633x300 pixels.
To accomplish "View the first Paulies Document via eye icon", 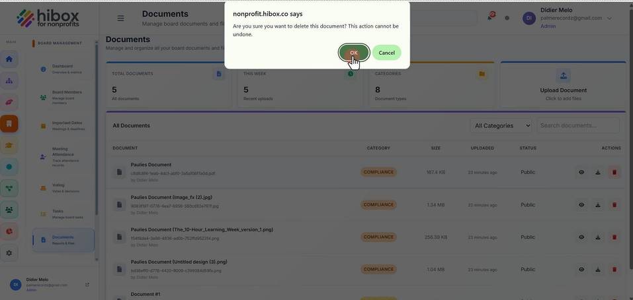I will (x=581, y=172).
